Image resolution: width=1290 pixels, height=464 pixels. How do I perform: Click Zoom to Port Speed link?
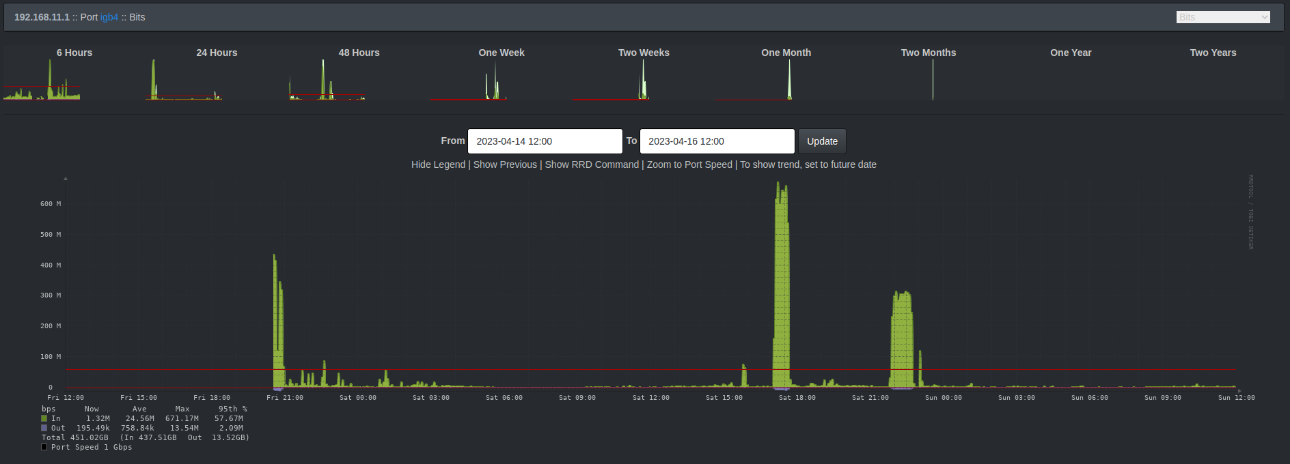[689, 164]
